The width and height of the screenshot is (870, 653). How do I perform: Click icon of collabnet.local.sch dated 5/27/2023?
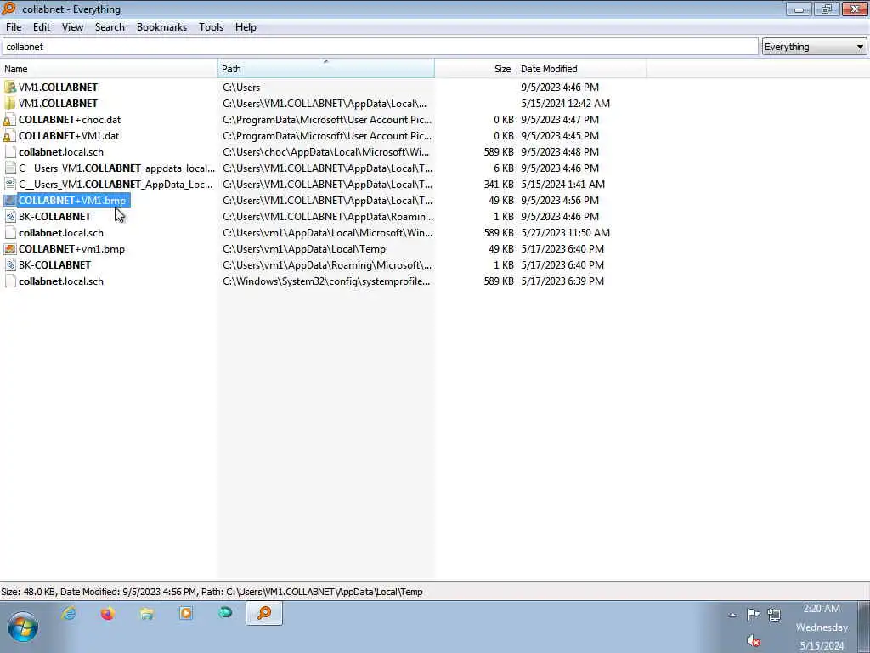(10, 233)
